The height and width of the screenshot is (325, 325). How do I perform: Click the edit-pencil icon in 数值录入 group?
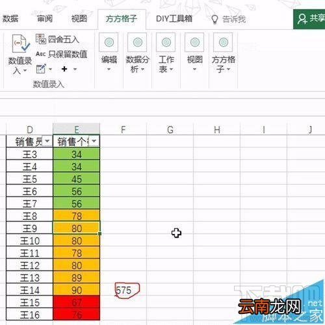(x=41, y=69)
